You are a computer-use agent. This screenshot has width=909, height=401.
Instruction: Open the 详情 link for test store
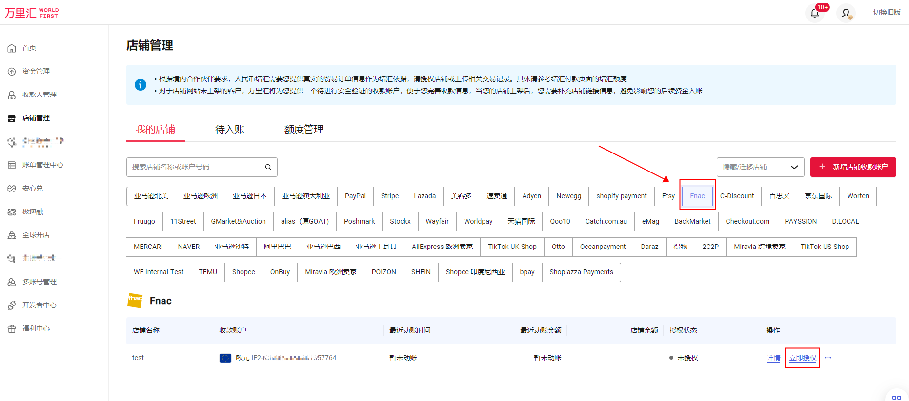773,358
